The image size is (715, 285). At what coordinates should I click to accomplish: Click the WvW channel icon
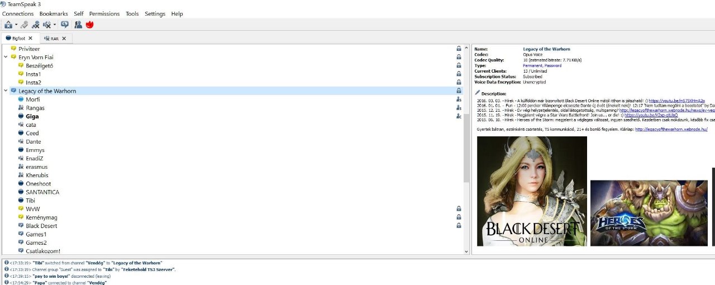pos(21,208)
